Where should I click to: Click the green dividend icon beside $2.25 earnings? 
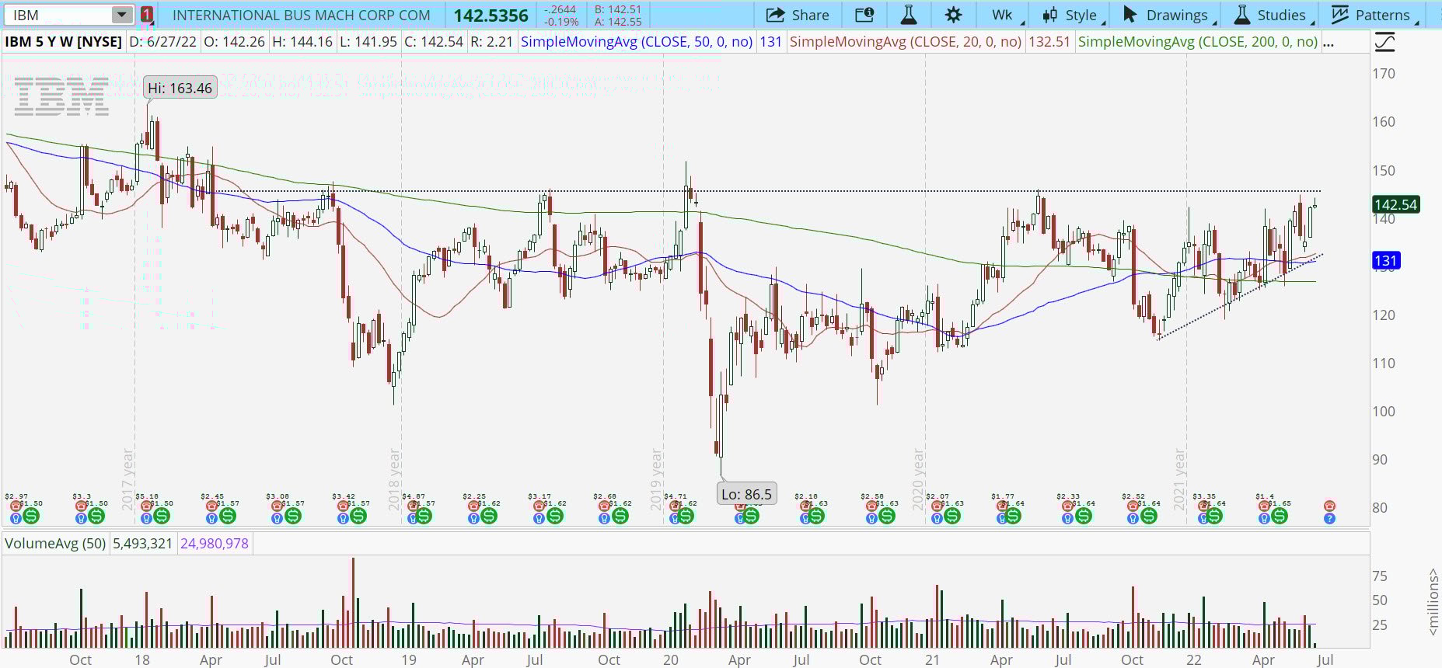[x=488, y=516]
